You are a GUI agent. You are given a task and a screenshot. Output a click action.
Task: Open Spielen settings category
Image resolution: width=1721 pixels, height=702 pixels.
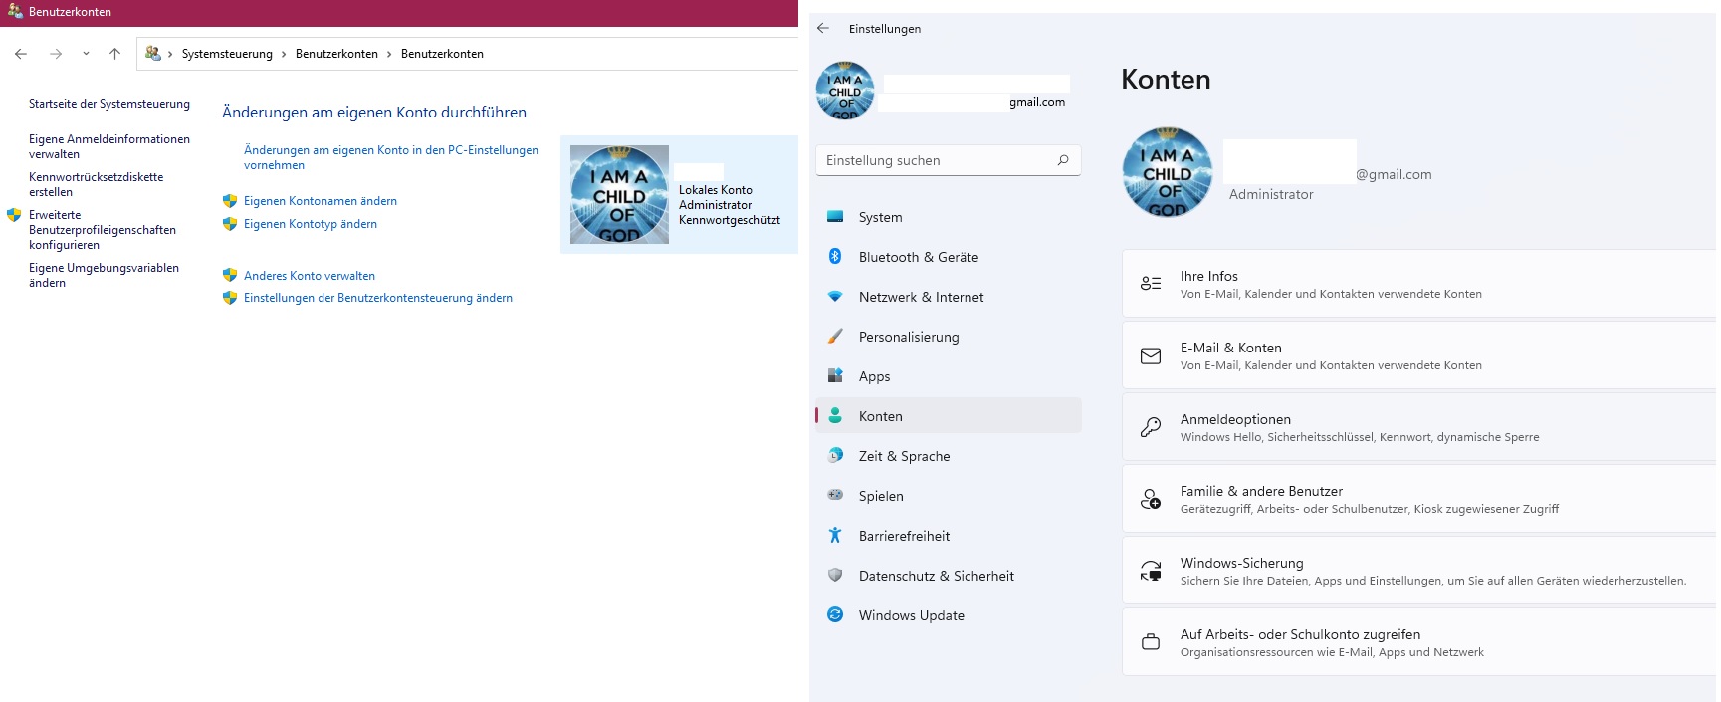click(x=948, y=496)
